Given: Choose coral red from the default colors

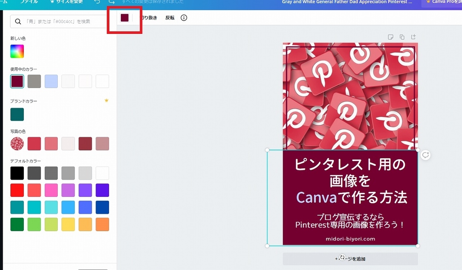Looking at the screenshot, I should coord(34,190).
